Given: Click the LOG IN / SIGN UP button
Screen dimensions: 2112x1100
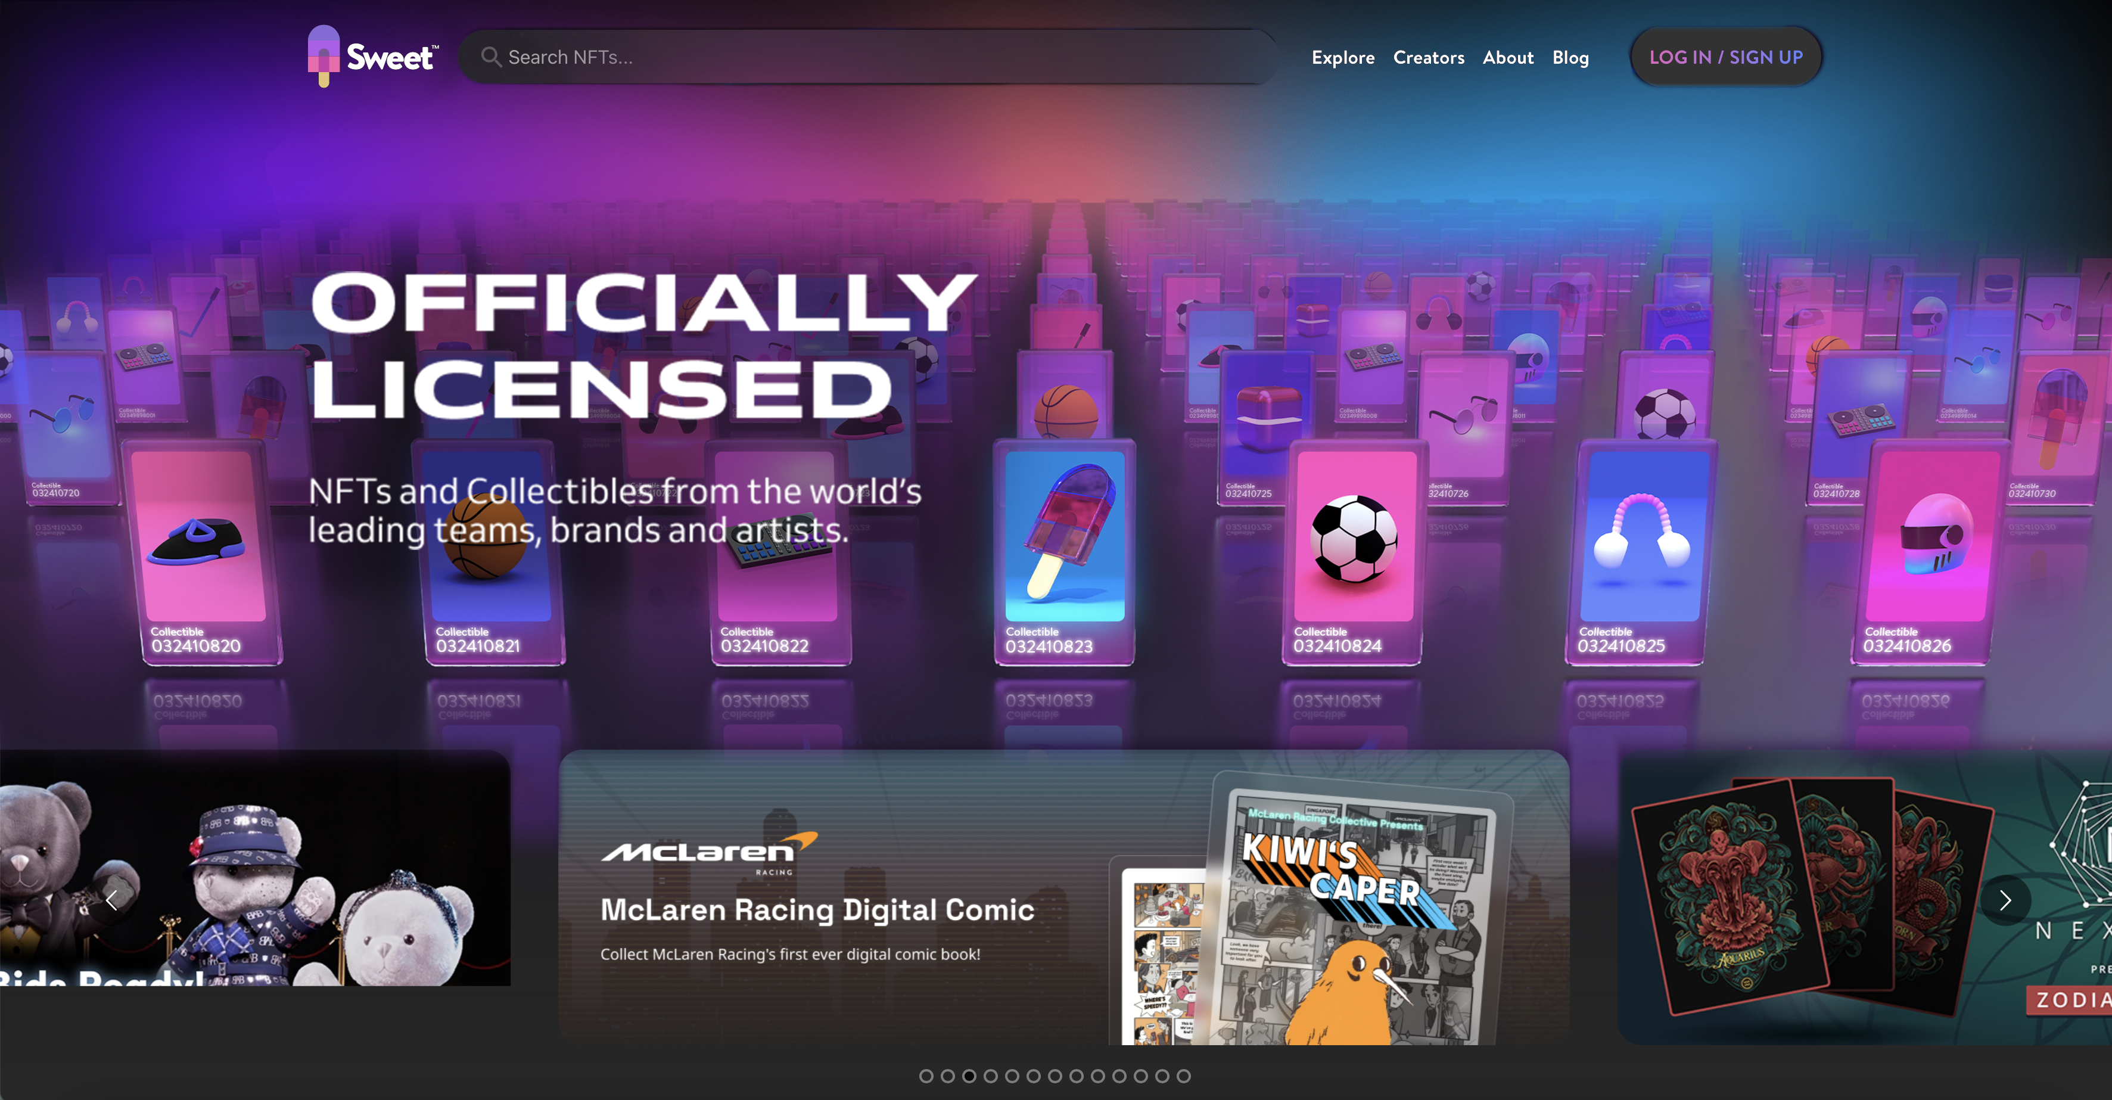Looking at the screenshot, I should (1726, 57).
